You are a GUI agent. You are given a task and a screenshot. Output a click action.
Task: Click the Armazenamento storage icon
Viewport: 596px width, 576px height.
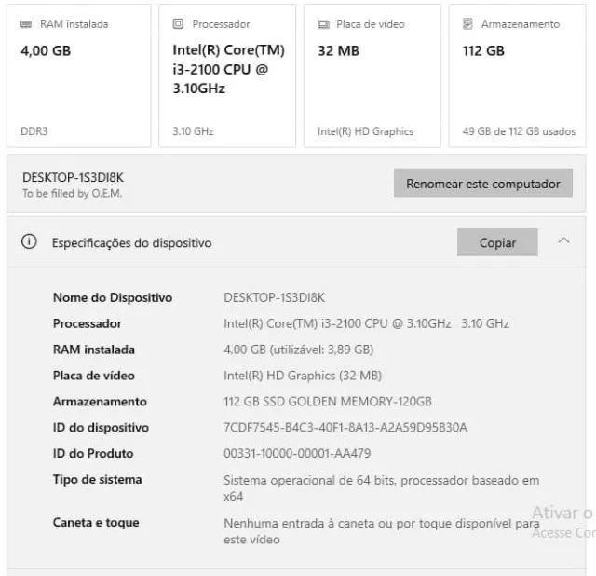(467, 24)
